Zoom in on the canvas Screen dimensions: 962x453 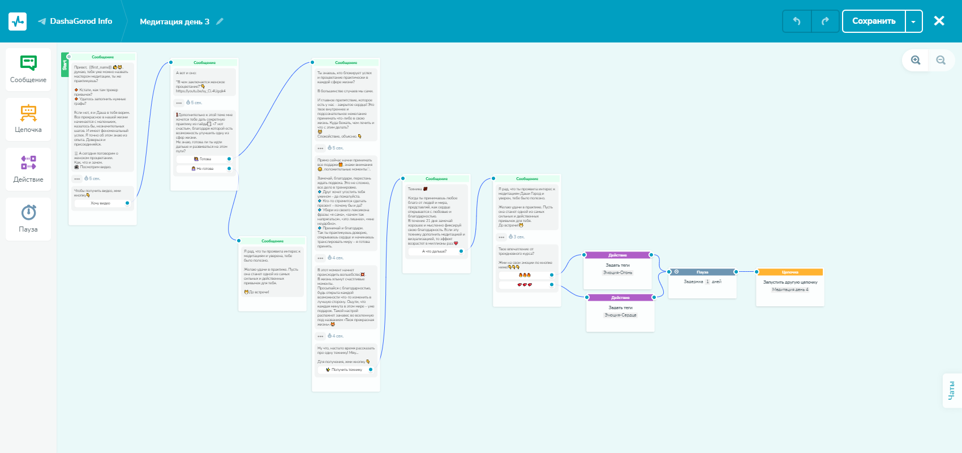(x=916, y=60)
